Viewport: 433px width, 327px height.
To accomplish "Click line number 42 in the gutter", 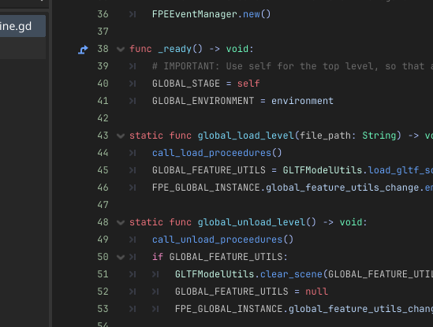I will point(103,118).
